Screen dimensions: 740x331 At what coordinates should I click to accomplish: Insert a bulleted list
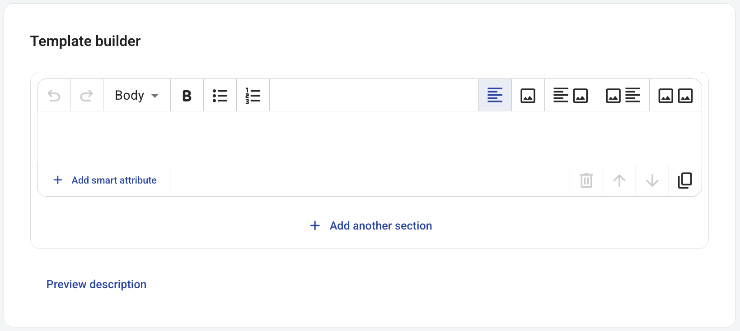pyautogui.click(x=220, y=96)
